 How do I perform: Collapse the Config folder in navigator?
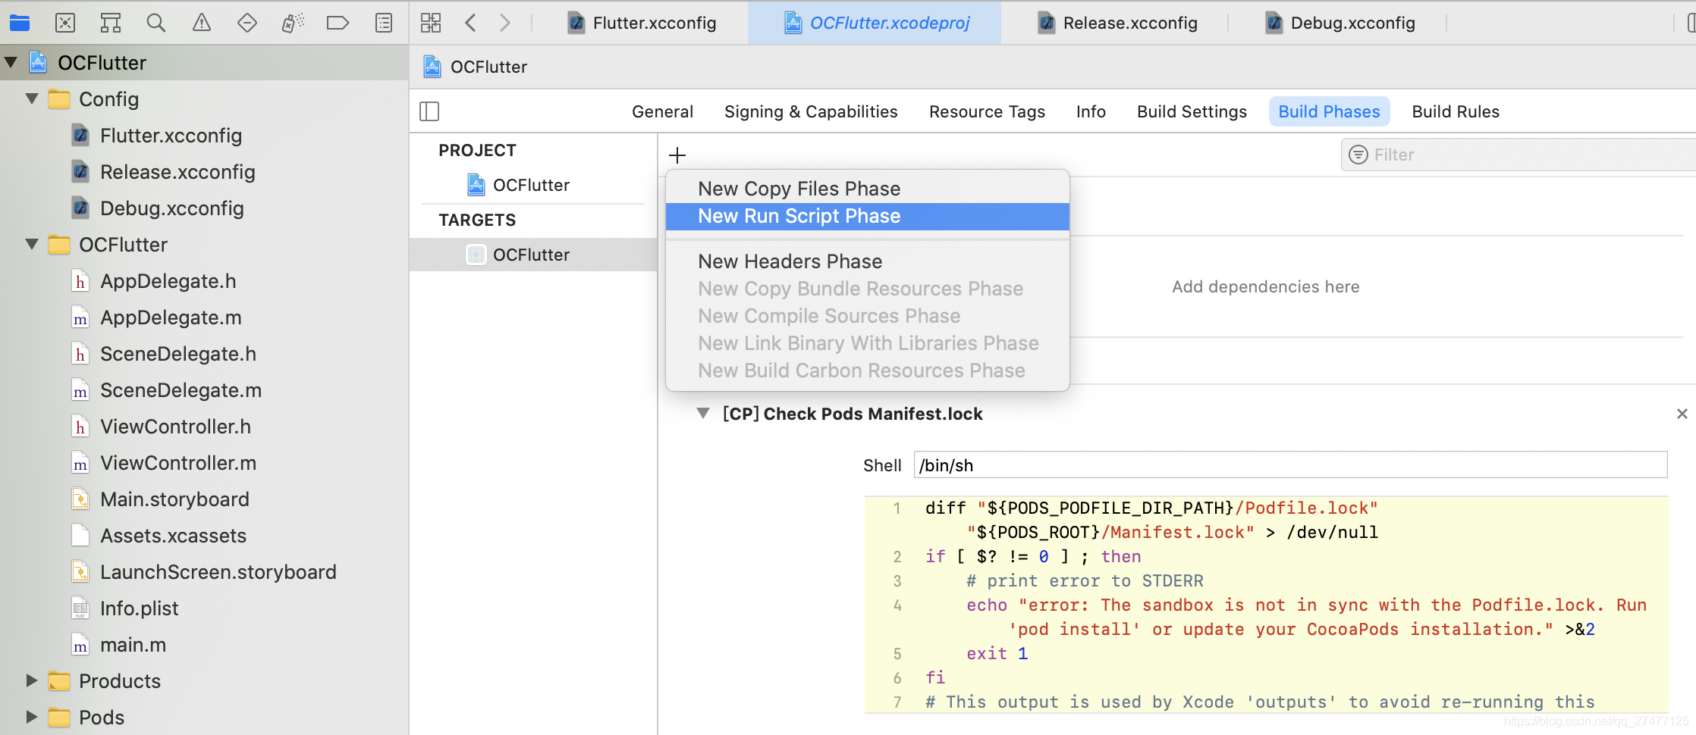tap(32, 99)
